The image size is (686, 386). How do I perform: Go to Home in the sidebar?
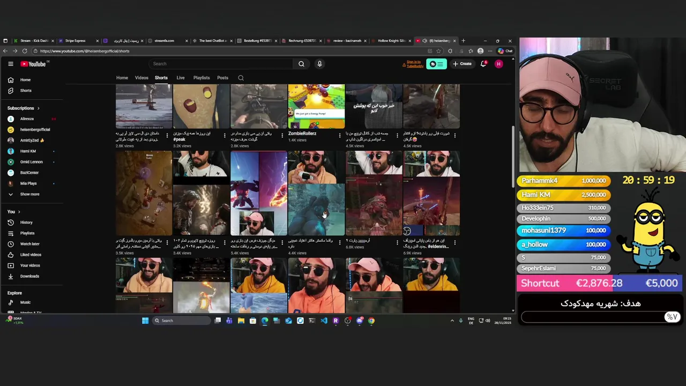[x=25, y=80]
